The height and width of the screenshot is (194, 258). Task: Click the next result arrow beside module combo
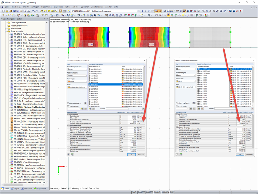tap(145, 11)
